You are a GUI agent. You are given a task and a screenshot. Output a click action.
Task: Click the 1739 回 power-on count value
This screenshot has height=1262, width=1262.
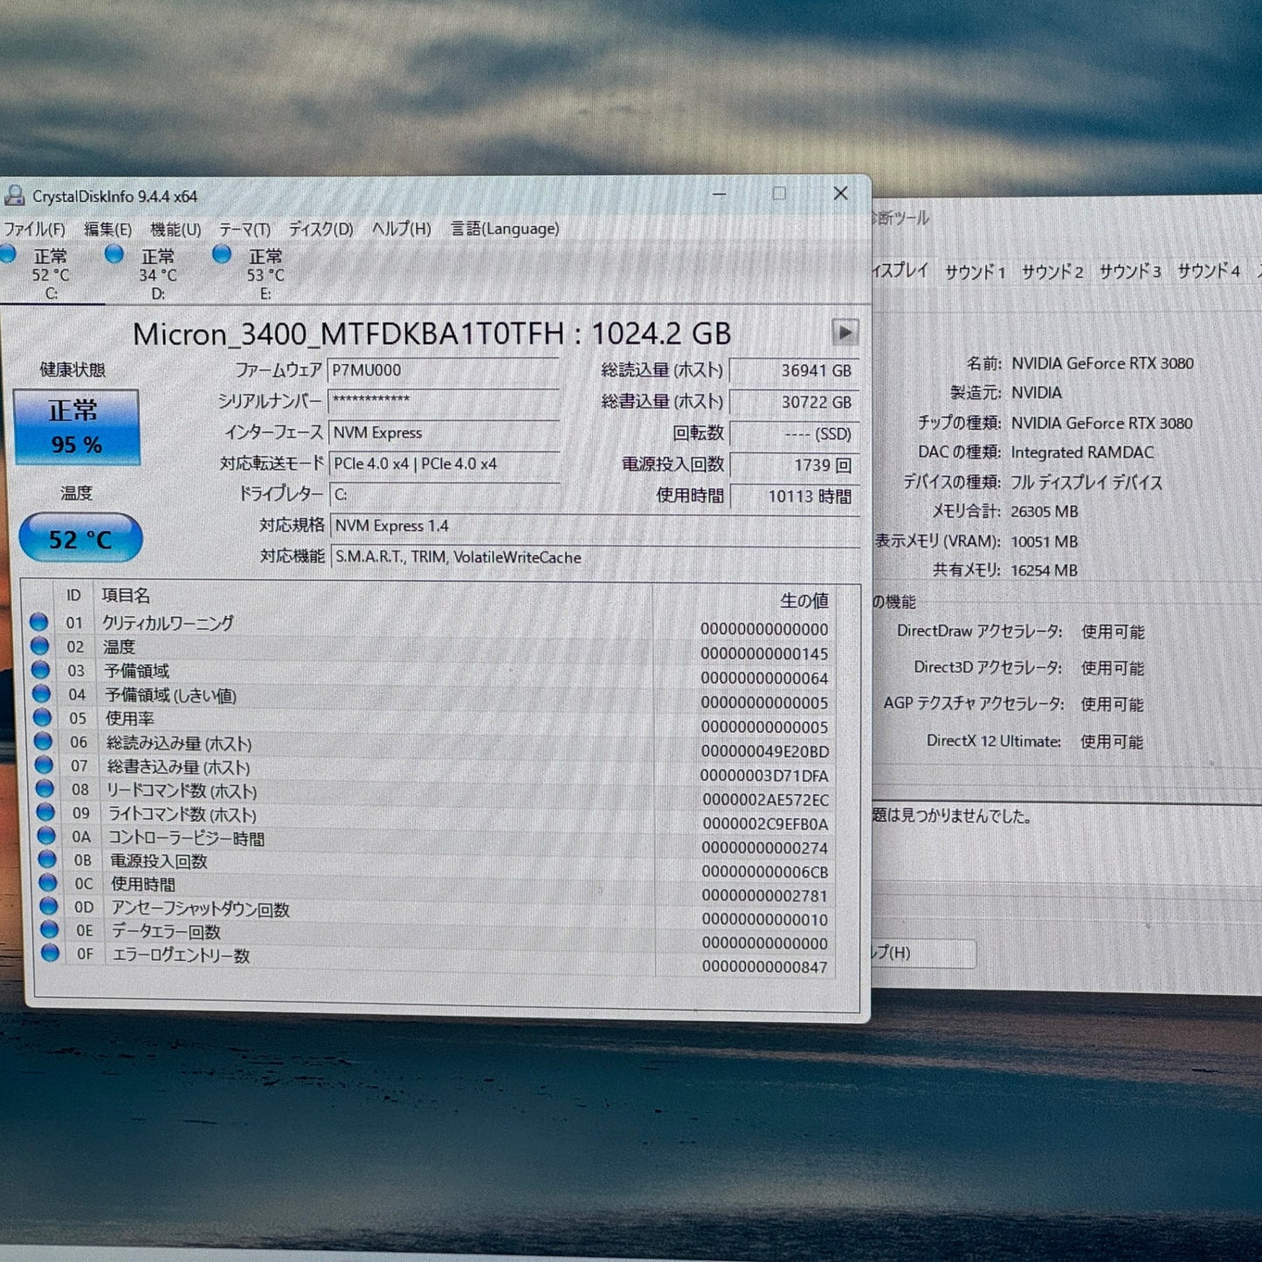(793, 465)
